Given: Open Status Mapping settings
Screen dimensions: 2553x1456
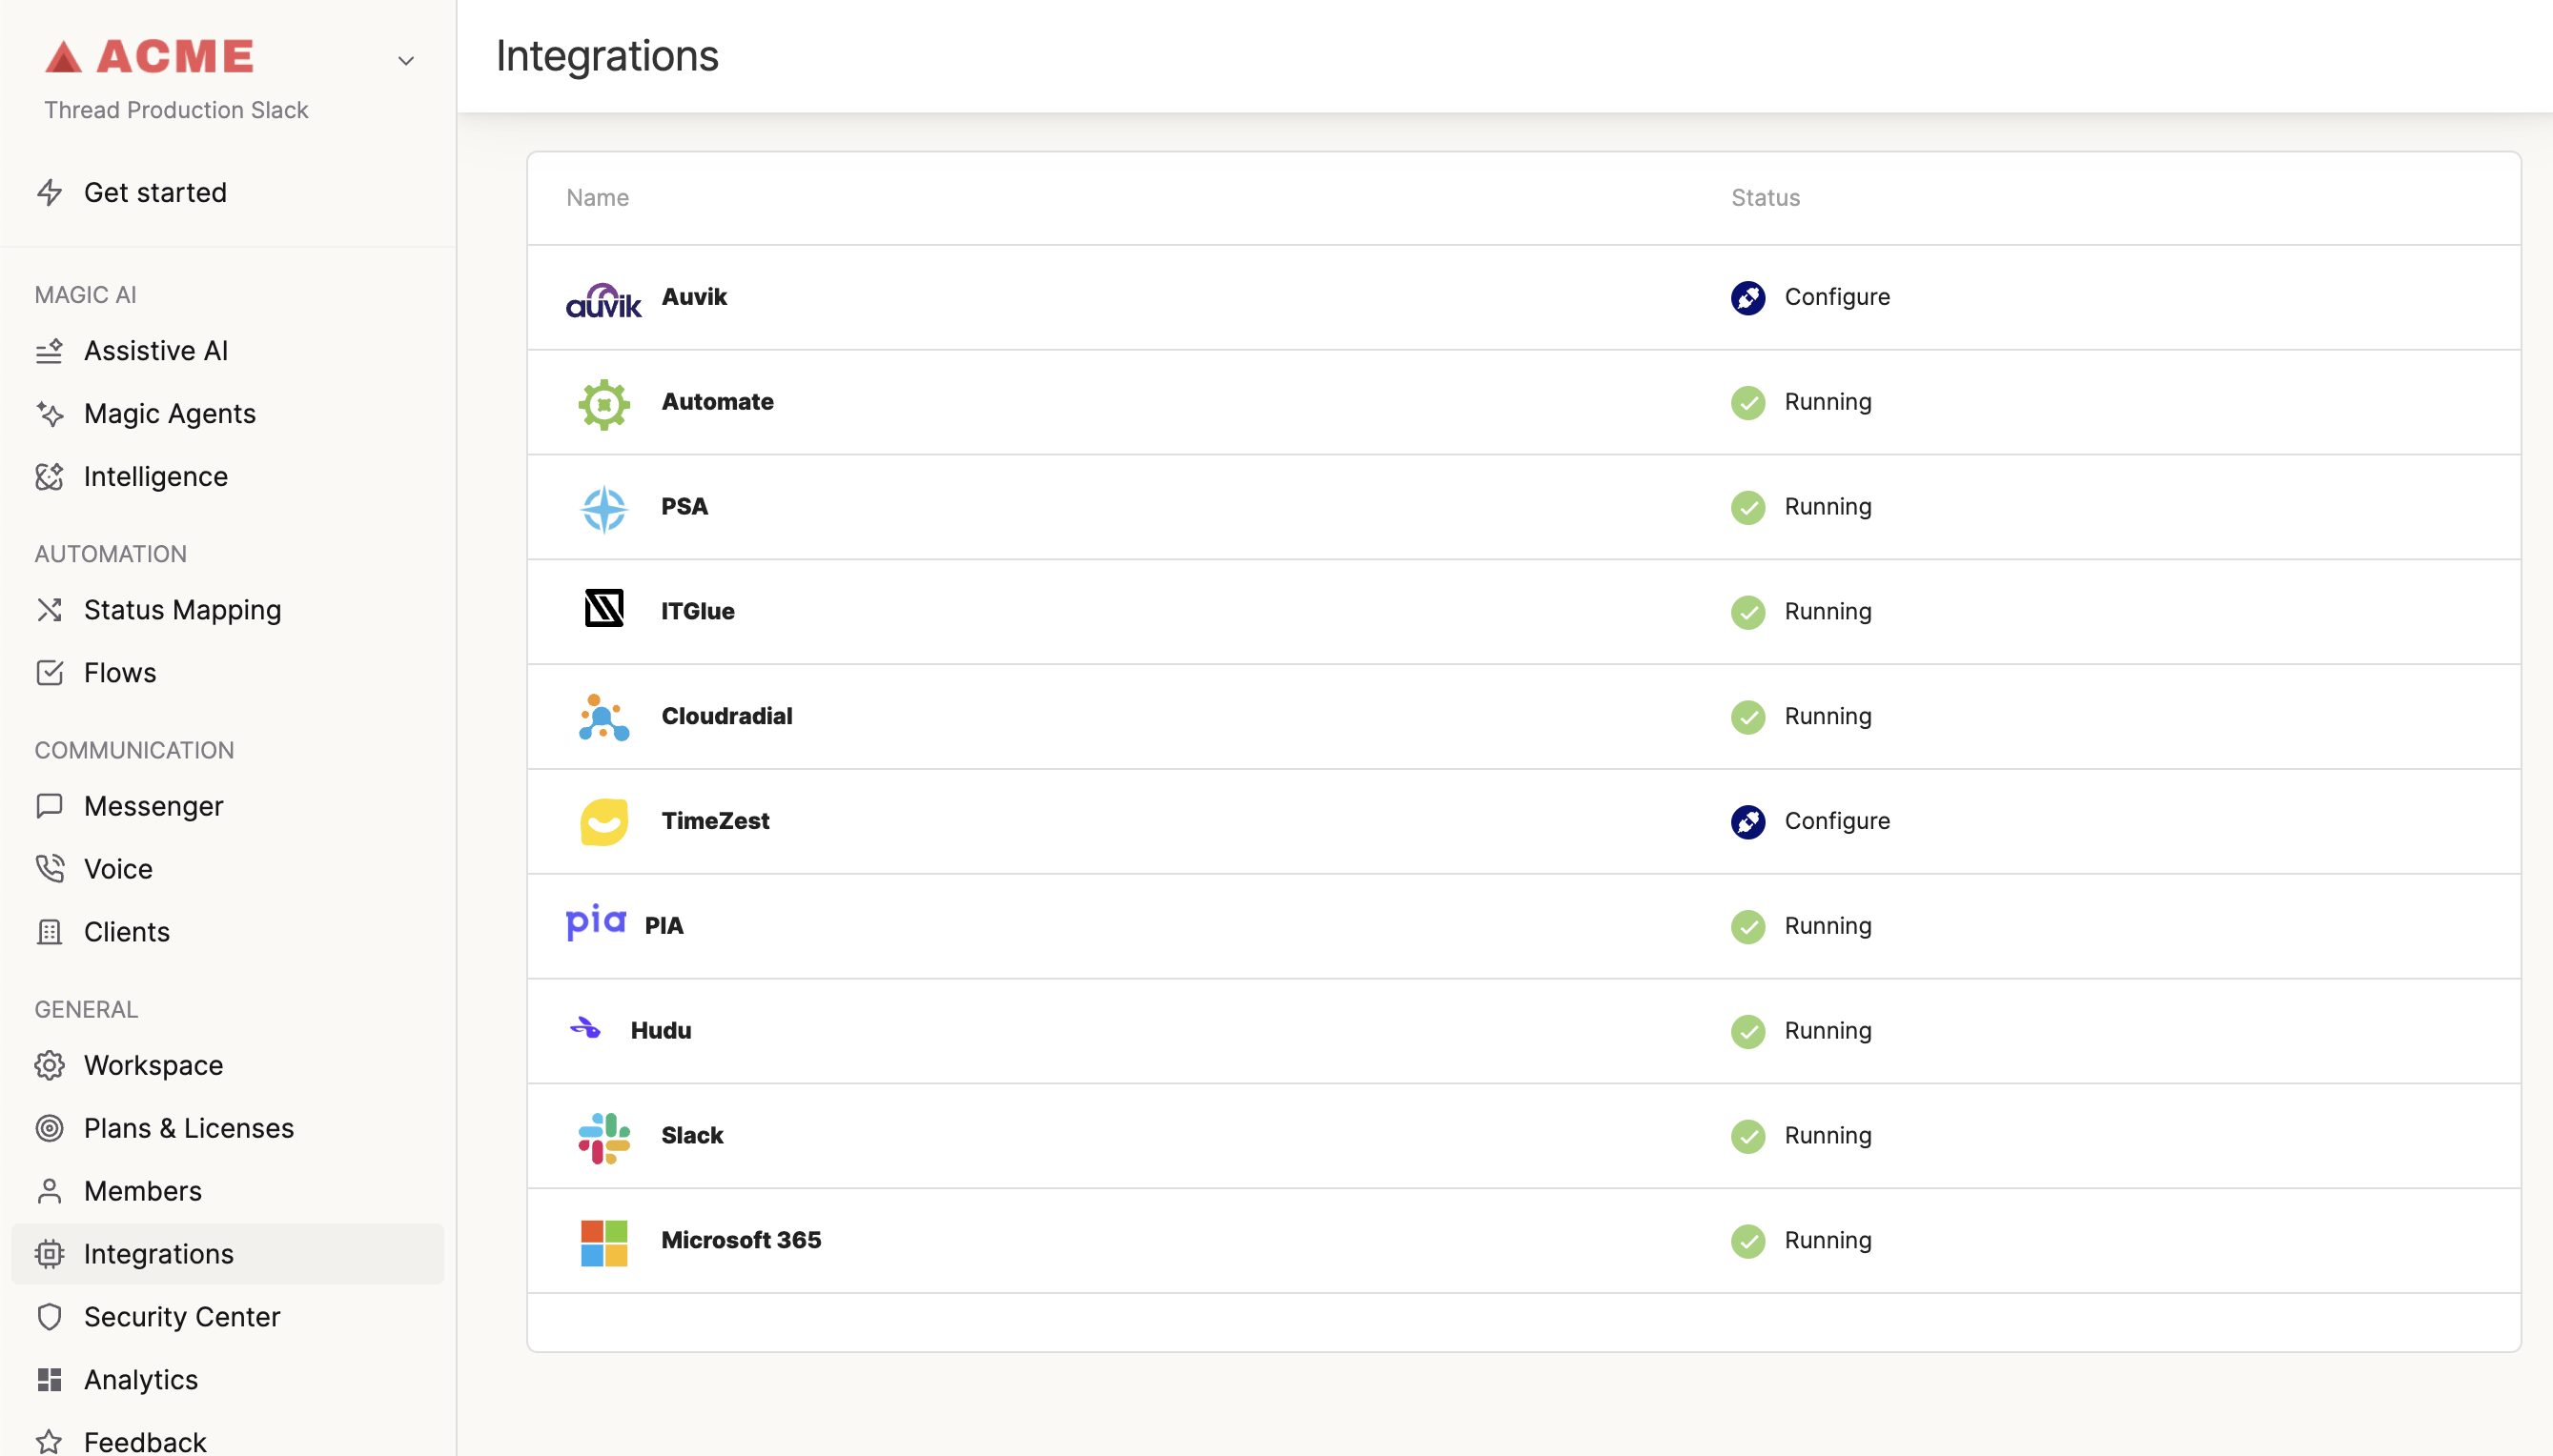Looking at the screenshot, I should click(x=183, y=609).
